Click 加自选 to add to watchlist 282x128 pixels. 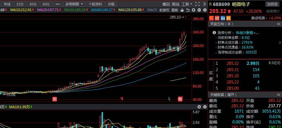(272, 4)
